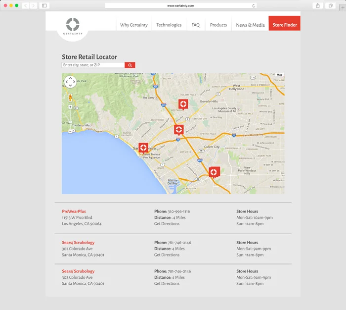Reload the page with the refresh icon
Screen dimensions: 346x310
pyautogui.click(x=254, y=6)
